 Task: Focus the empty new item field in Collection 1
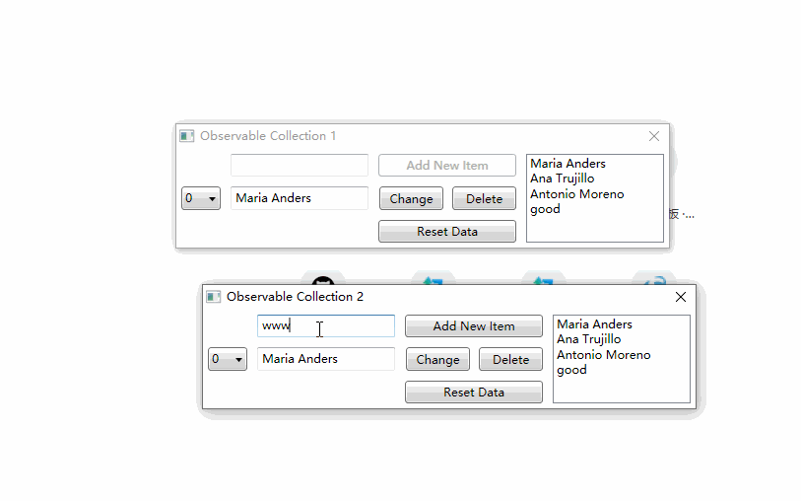pyautogui.click(x=300, y=166)
